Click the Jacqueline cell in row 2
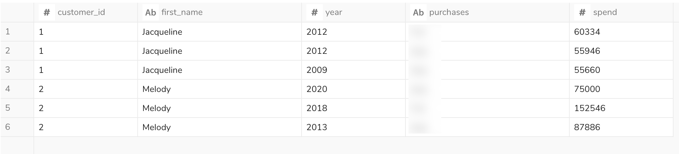Image resolution: width=679 pixels, height=154 pixels. tap(162, 51)
